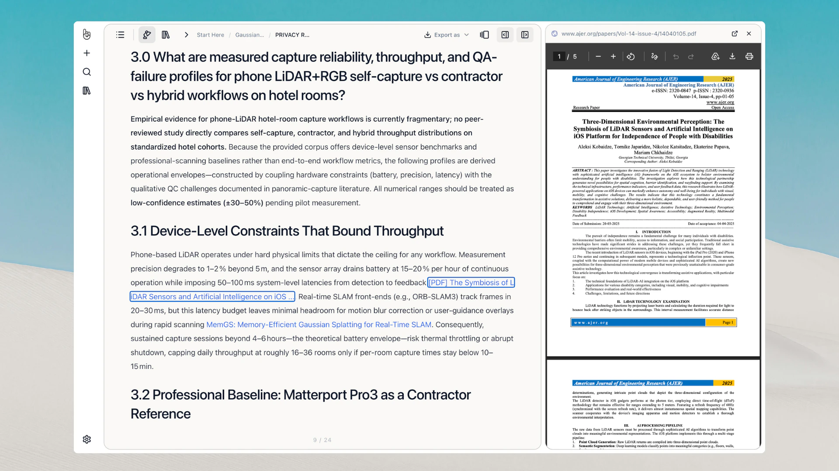Viewport: 839px width, 471px height.
Task: Go to Gaussian... breadcrumb item
Action: (x=250, y=35)
